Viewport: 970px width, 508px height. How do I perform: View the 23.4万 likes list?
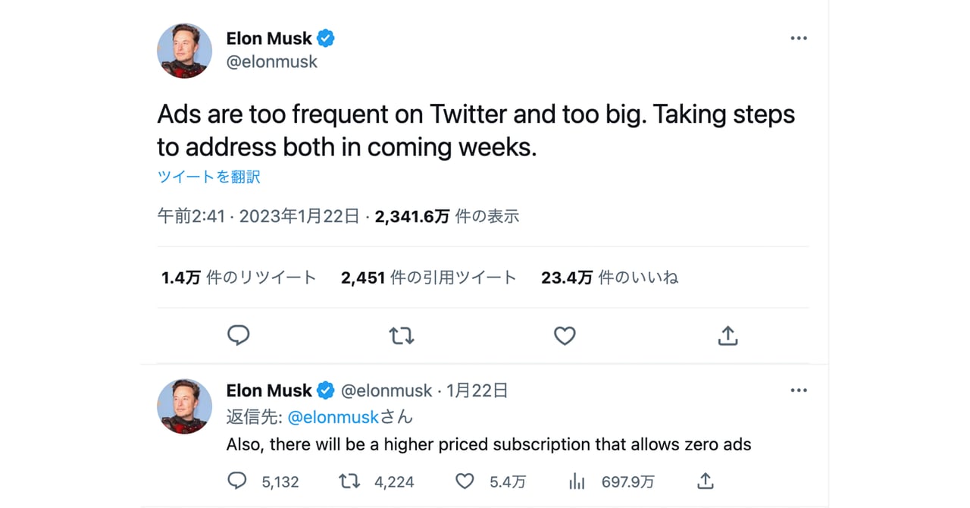click(x=610, y=278)
